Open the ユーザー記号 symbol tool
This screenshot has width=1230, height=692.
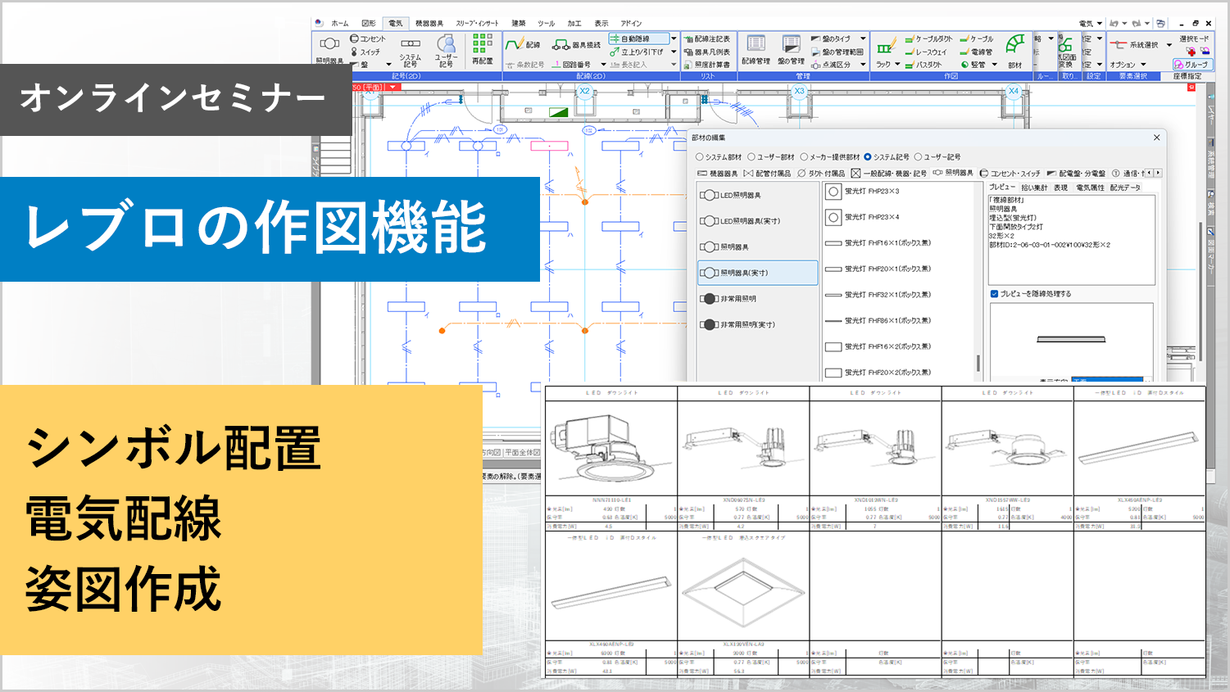[446, 52]
